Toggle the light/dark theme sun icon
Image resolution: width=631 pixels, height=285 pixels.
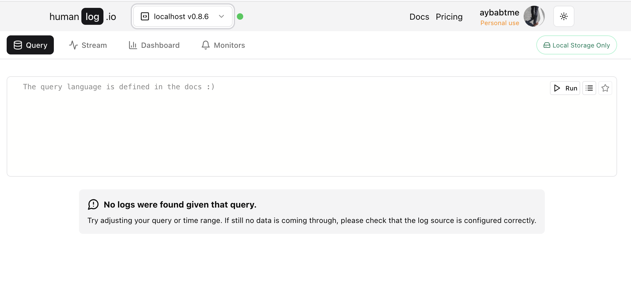pos(564,16)
